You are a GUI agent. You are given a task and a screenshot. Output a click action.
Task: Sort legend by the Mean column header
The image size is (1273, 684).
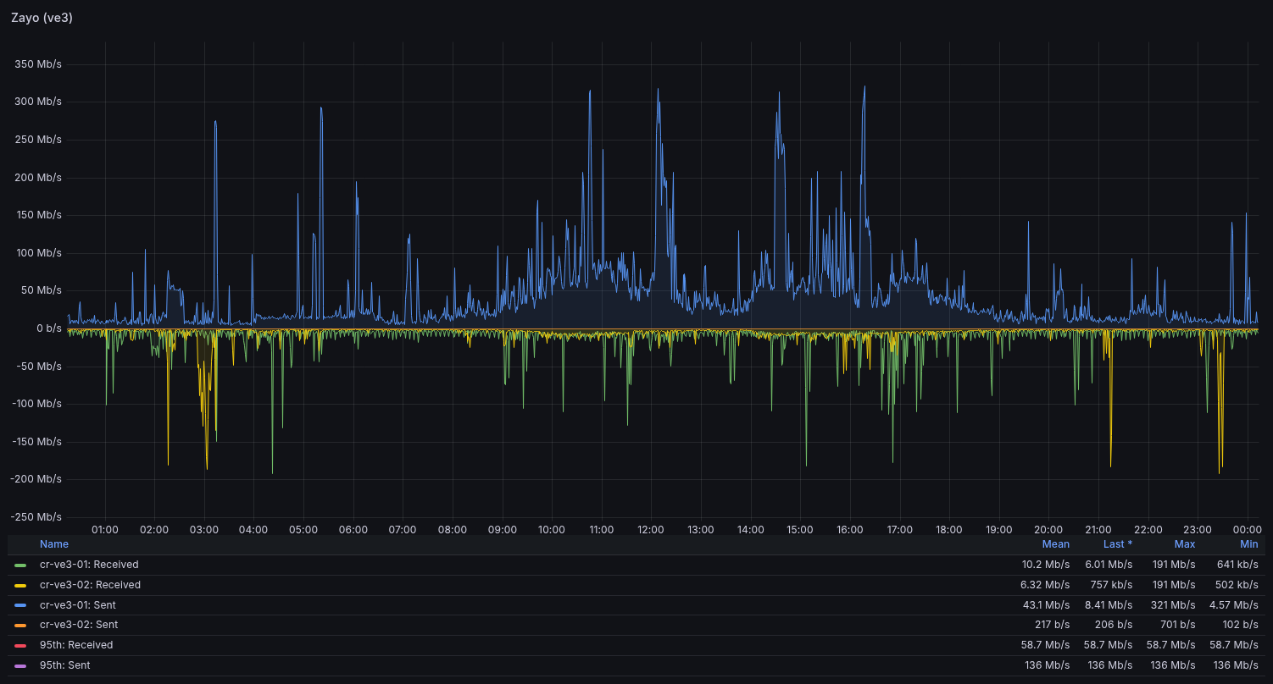pyautogui.click(x=1056, y=544)
